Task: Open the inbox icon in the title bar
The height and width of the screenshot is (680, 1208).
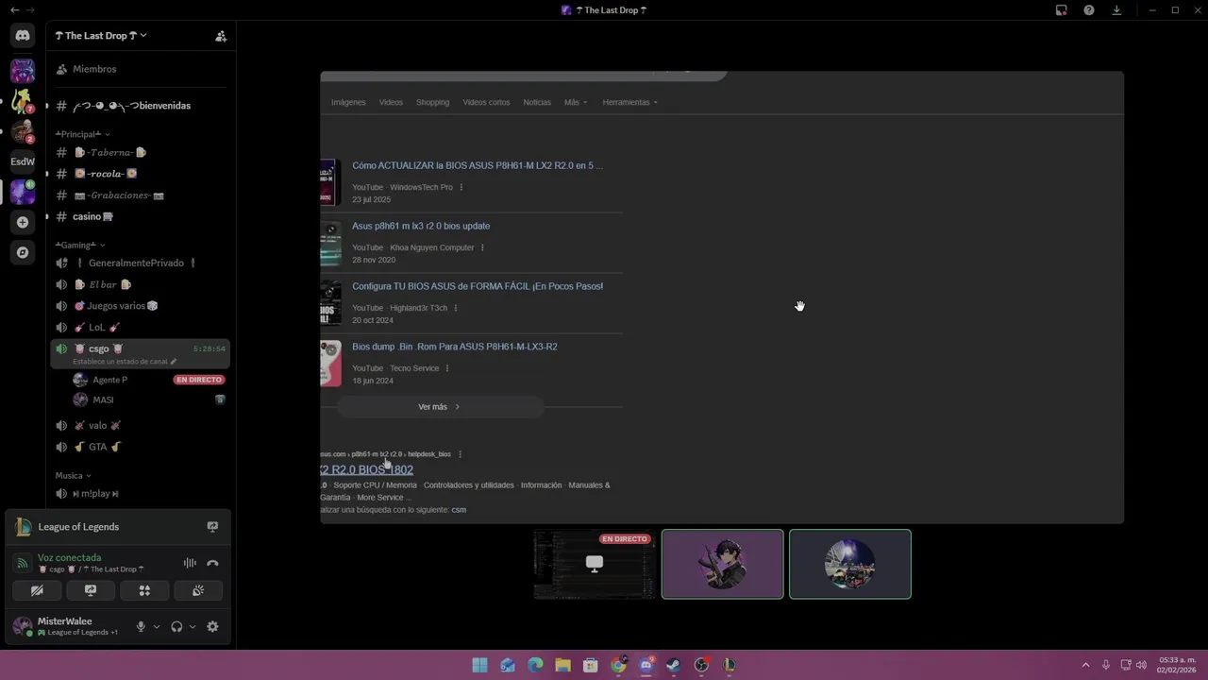Action: pyautogui.click(x=1061, y=10)
